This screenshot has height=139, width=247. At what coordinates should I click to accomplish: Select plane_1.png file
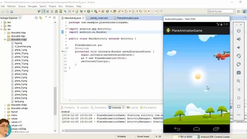pos(19,50)
